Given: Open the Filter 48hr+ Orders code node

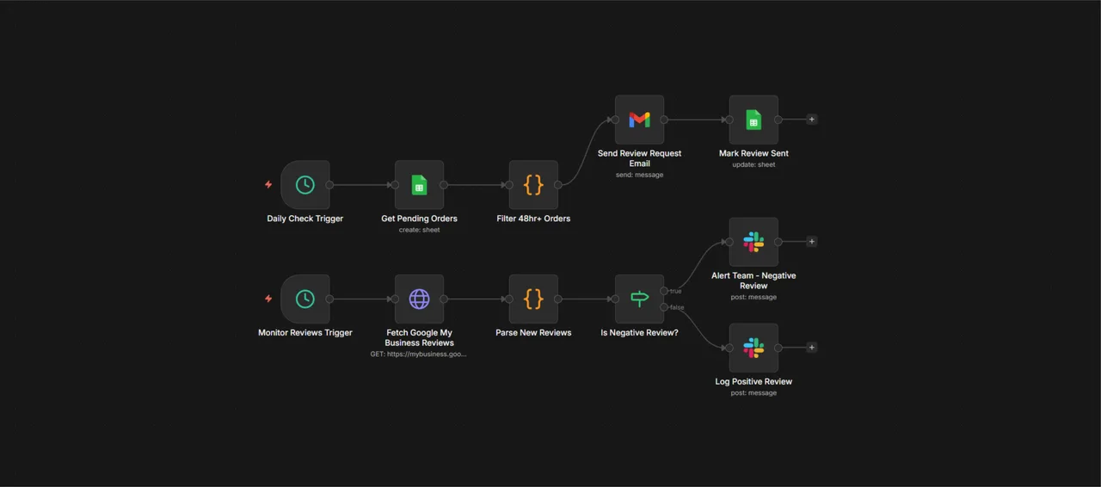Looking at the screenshot, I should point(533,185).
